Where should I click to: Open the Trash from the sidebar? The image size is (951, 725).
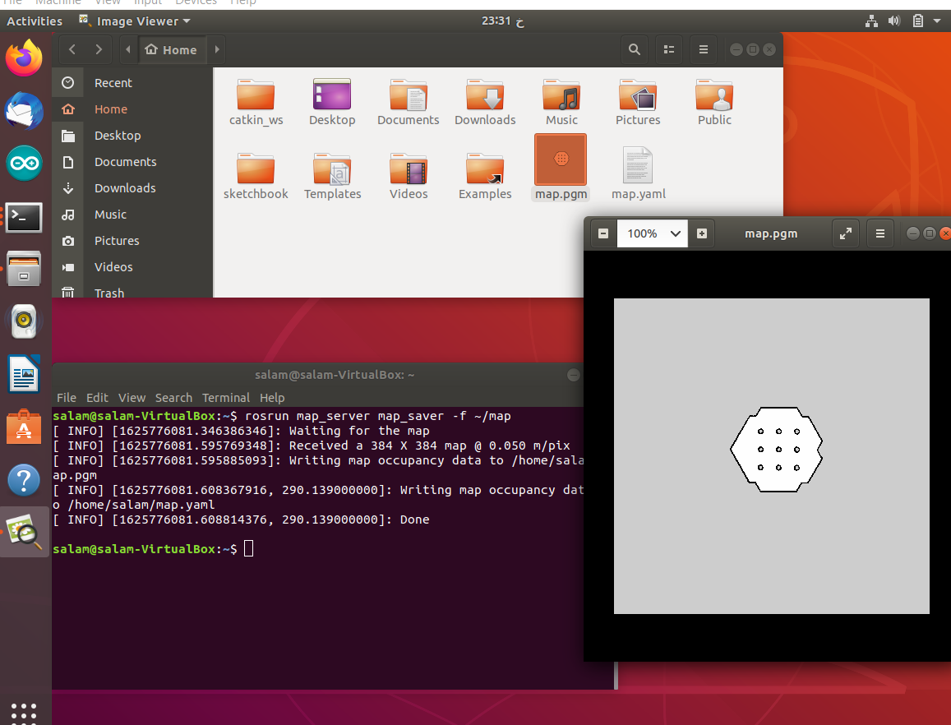pyautogui.click(x=109, y=293)
